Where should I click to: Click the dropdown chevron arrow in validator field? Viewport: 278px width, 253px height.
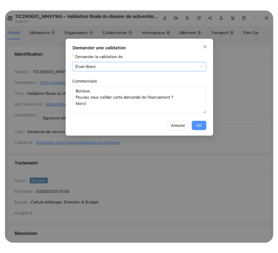pos(201,67)
